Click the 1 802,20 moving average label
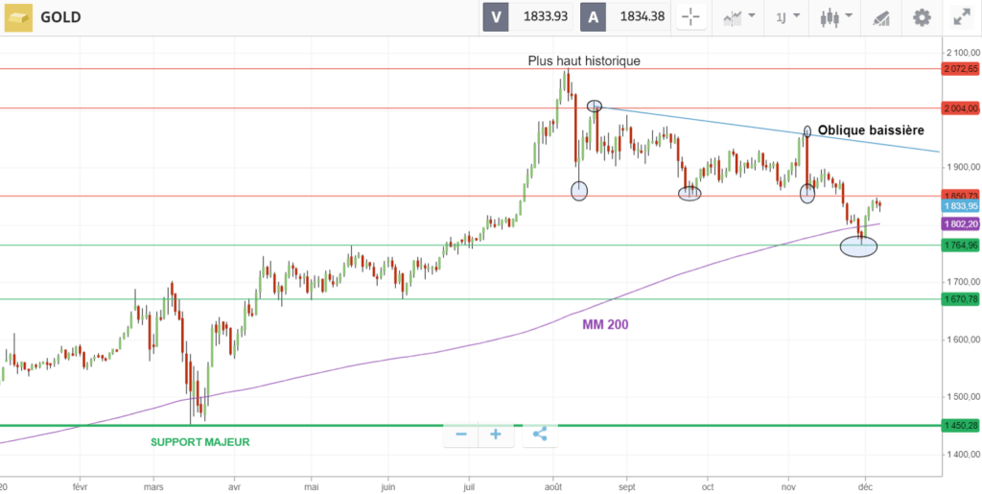This screenshot has height=494, width=982. (x=960, y=223)
